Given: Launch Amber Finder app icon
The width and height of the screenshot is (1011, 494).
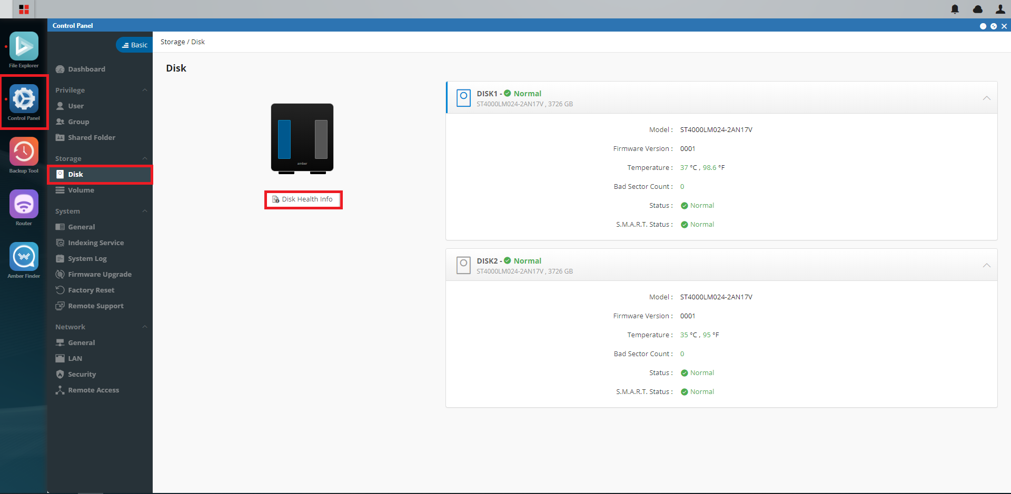Looking at the screenshot, I should click(24, 257).
